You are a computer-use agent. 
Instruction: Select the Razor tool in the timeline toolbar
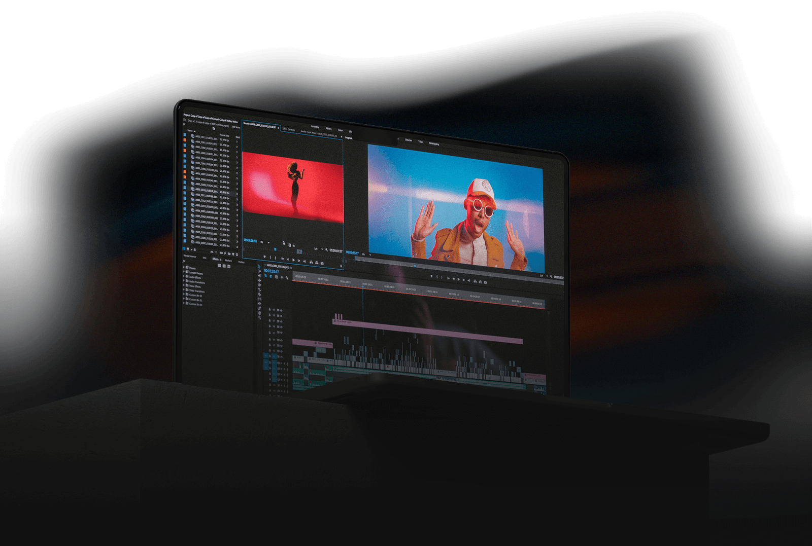259,289
